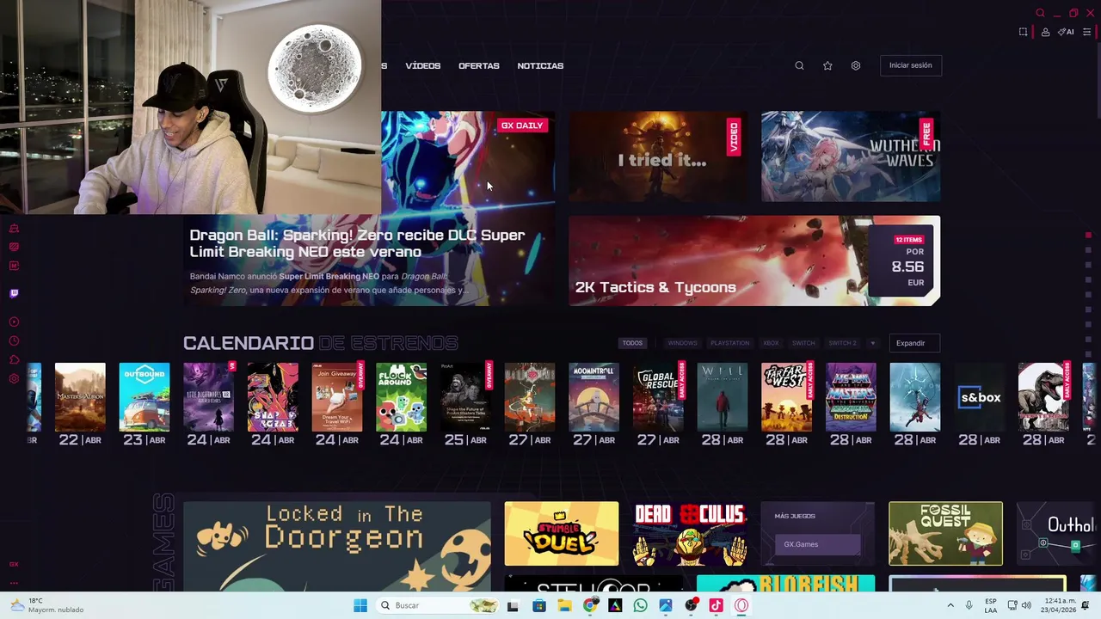Screen dimensions: 1101x619
Task: Open the Stumble Duel game tile
Action: tap(561, 534)
